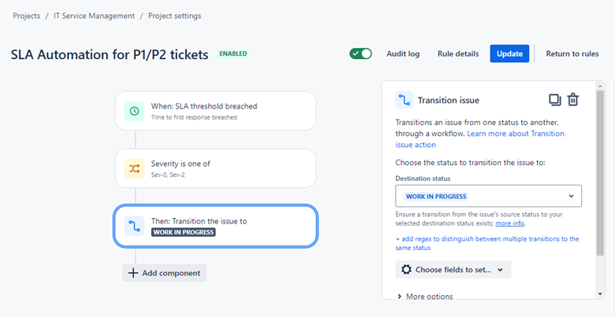Go to IT Service Management breadcrumb
The width and height of the screenshot is (615, 317).
point(95,16)
